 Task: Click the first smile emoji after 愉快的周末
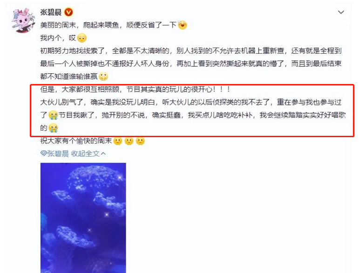tap(118, 140)
